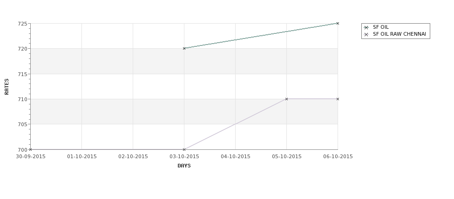The height and width of the screenshot is (199, 454).
Task: Click the 710 marker on 06-10-2015
Action: (338, 99)
